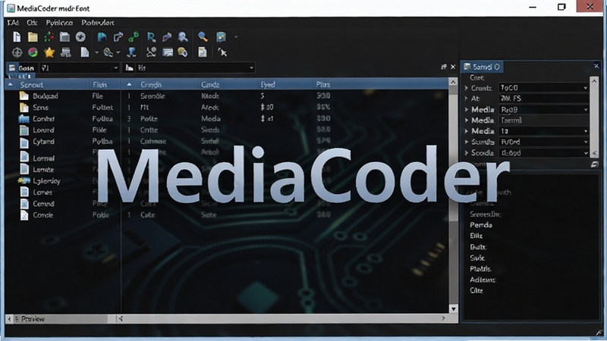Image resolution: width=607 pixels, height=341 pixels.
Task: Open the dropdown arrow after the picture icon
Action: pos(236,37)
